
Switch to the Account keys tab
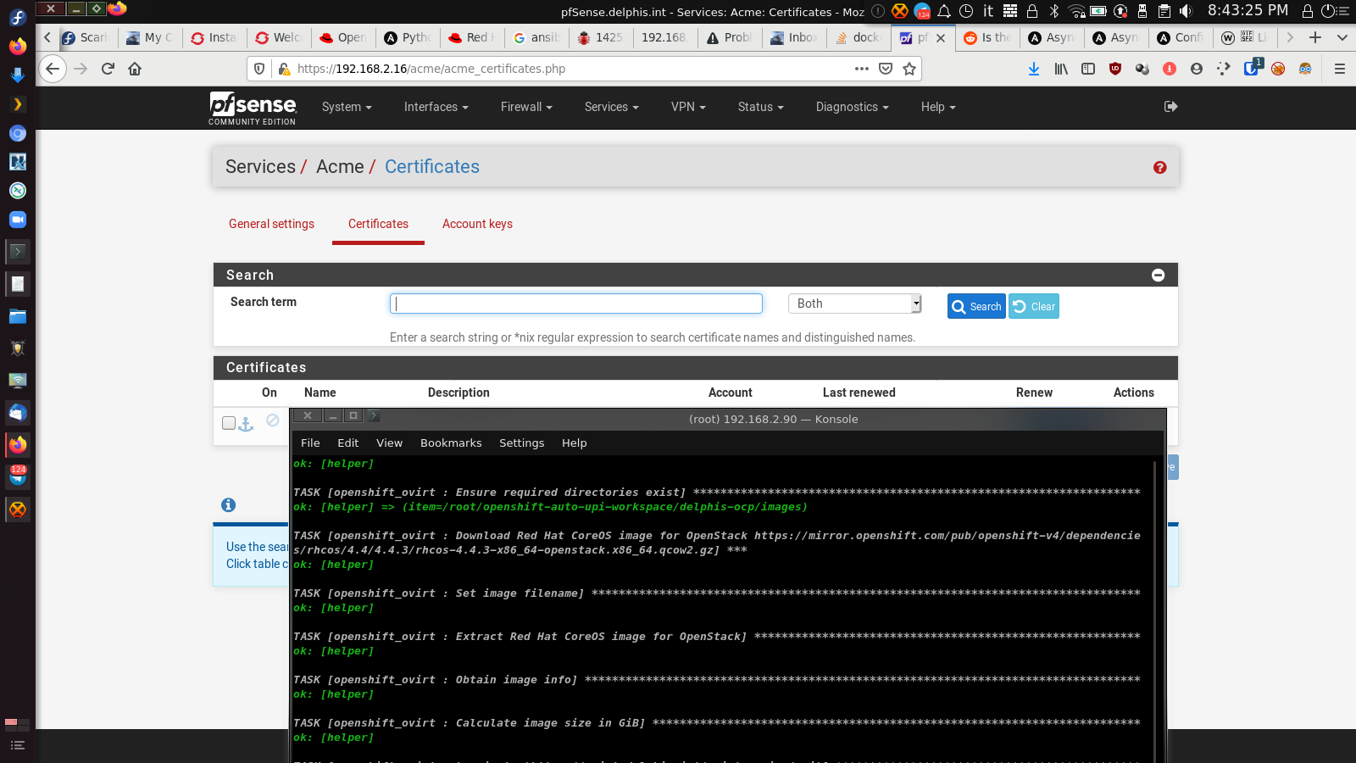(477, 224)
